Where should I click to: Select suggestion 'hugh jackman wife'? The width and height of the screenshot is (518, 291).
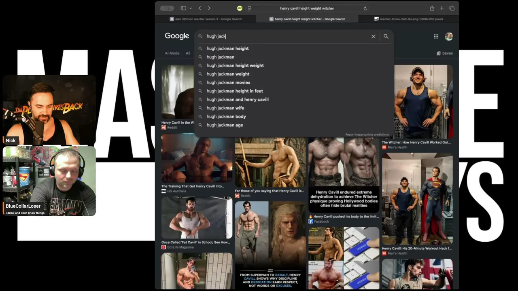point(294,108)
